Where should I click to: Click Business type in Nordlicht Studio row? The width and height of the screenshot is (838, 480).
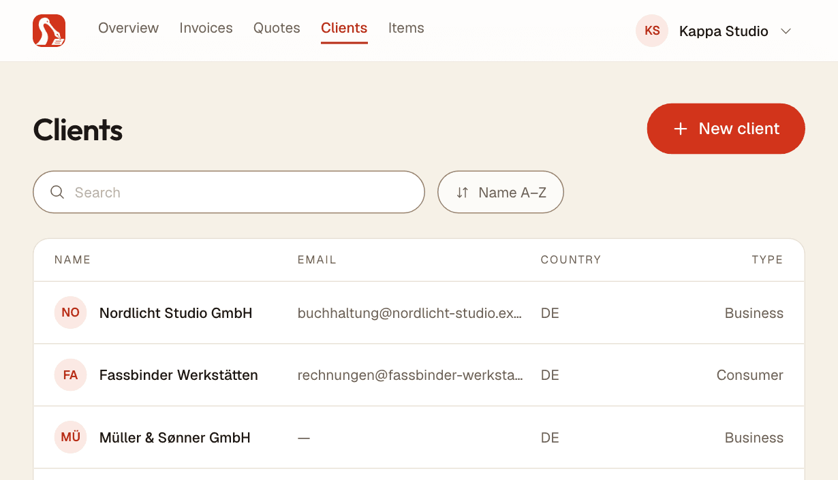tap(754, 313)
